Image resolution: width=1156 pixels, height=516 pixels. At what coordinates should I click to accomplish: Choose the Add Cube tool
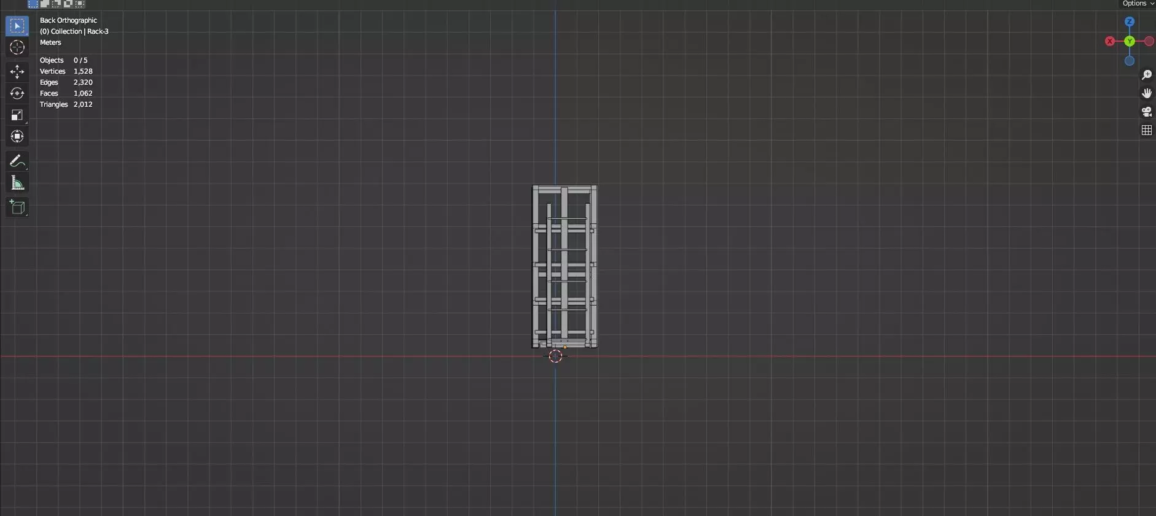17,207
